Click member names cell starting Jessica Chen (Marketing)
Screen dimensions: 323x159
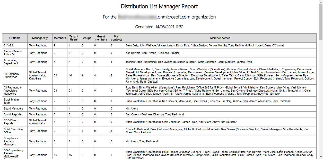[220, 62]
